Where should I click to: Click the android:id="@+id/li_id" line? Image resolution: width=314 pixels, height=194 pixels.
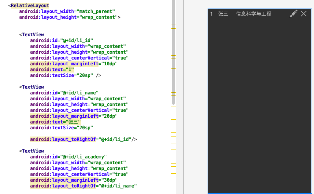pos(62,40)
